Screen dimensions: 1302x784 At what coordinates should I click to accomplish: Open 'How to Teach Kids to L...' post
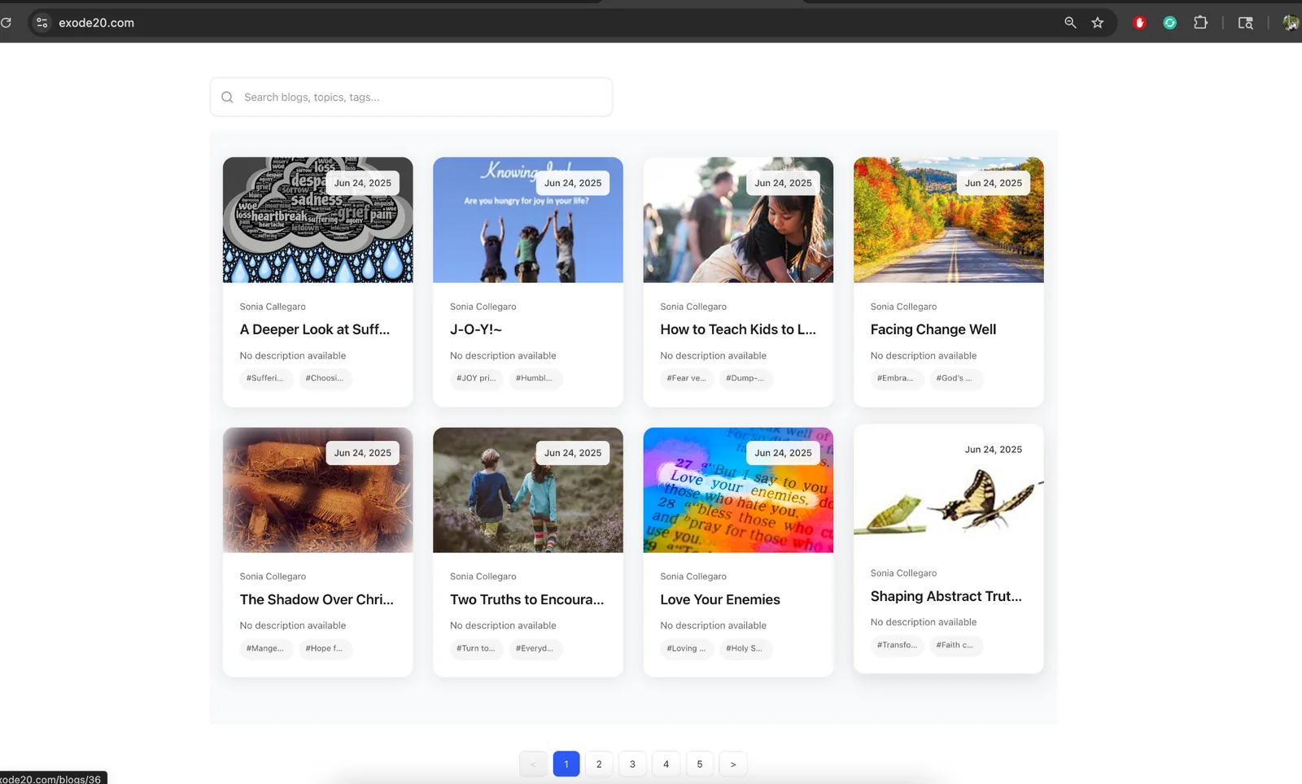(x=738, y=329)
